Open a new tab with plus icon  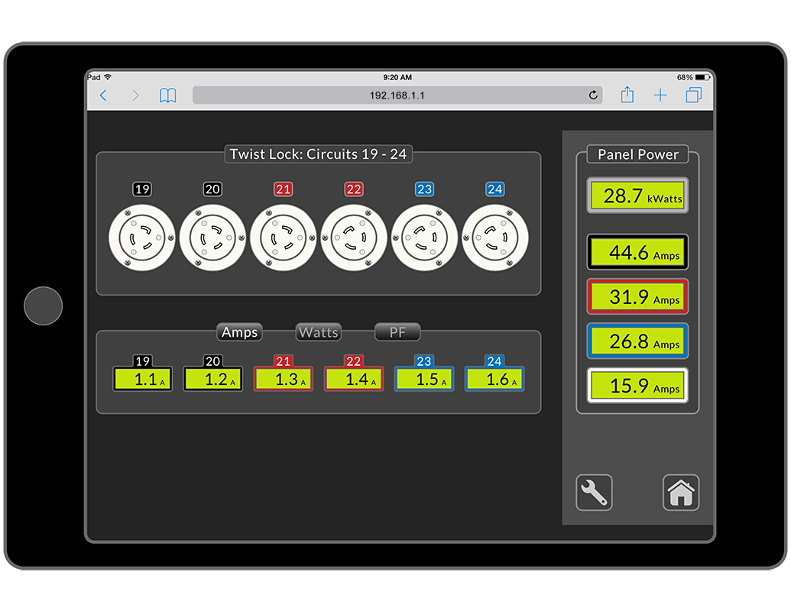660,95
